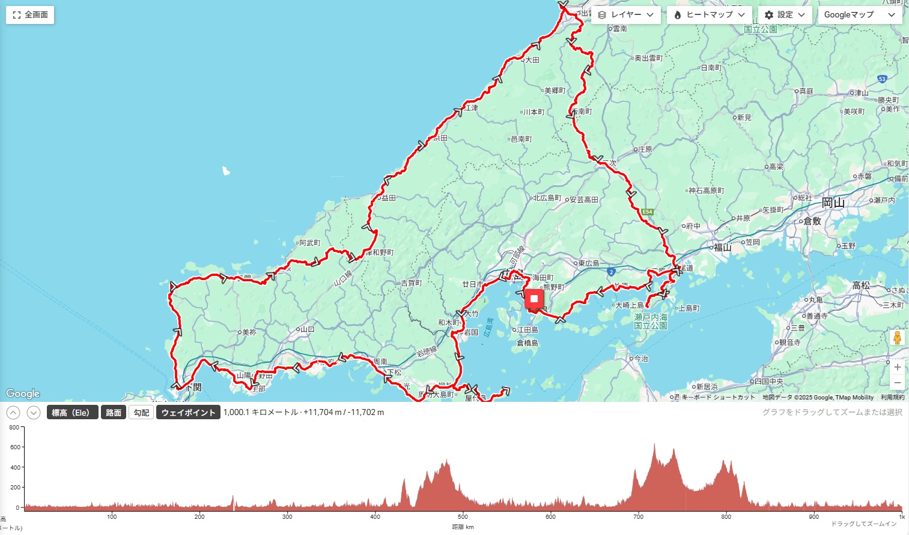Zoom out with the minus button
The height and width of the screenshot is (535, 909).
point(897,383)
